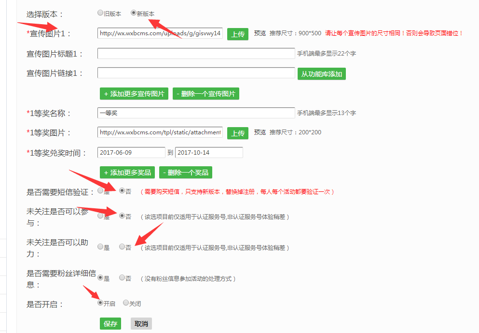Image resolution: width=479 pixels, height=333 pixels.
Task: Select the 关闭 radio option
Action: pyautogui.click(x=125, y=303)
